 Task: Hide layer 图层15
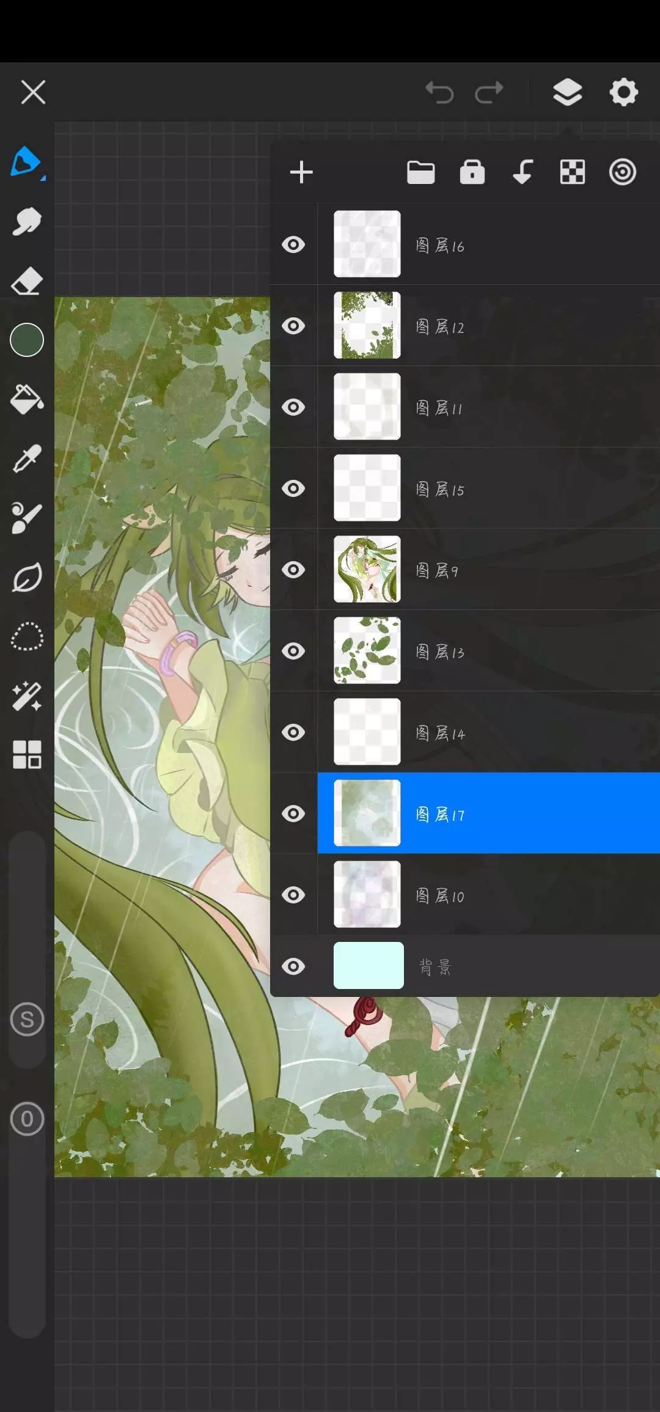tap(293, 488)
